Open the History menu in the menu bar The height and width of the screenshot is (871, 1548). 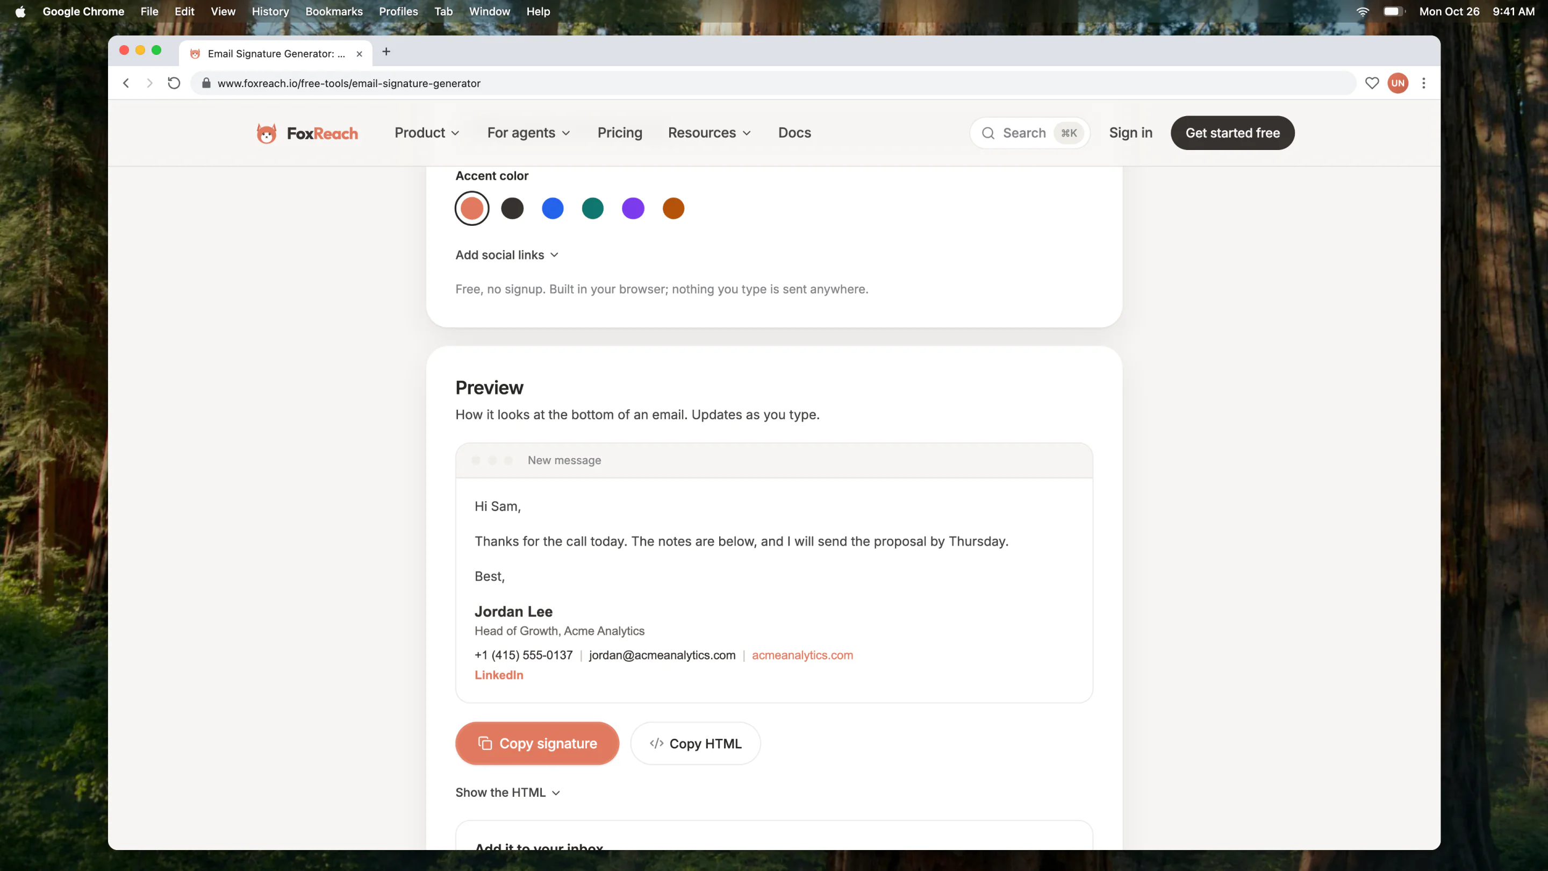click(x=270, y=11)
